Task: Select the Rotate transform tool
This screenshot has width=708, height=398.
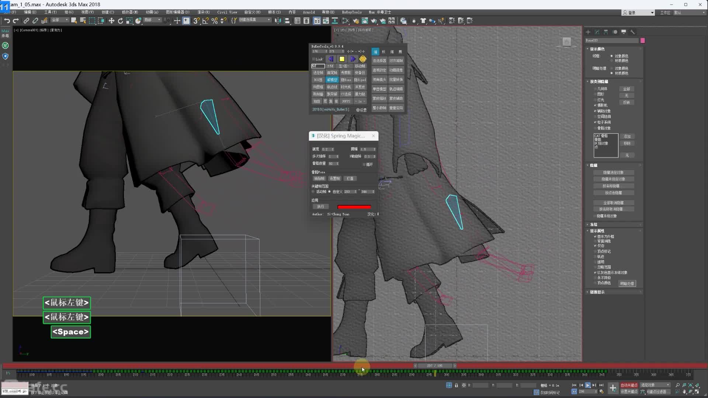Action: 120,21
